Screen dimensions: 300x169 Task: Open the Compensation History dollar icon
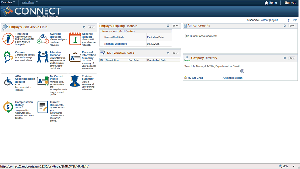click(8, 107)
